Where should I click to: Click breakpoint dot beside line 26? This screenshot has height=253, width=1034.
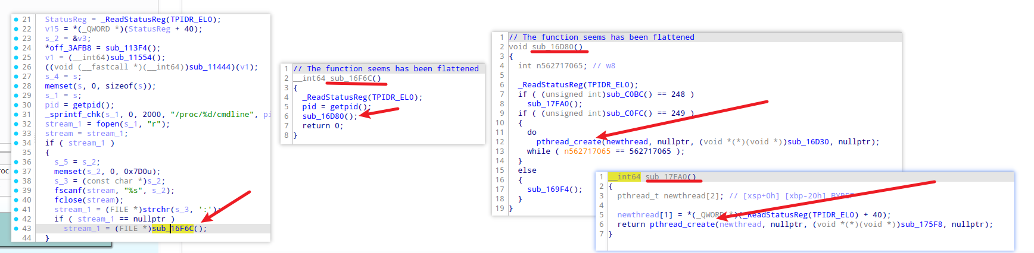coord(16,67)
